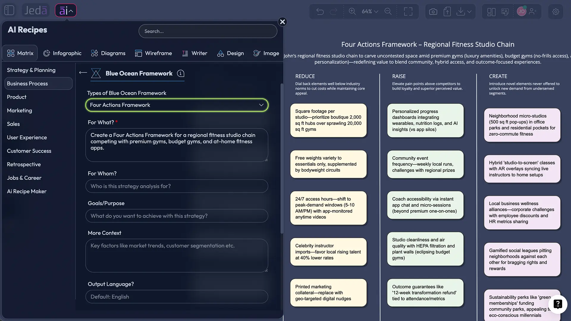The width and height of the screenshot is (571, 321).
Task: Go back with the left arrow
Action: coord(83,73)
